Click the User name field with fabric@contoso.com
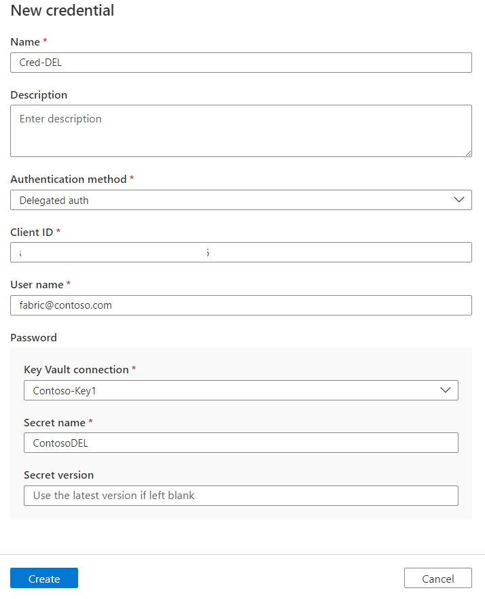This screenshot has width=485, height=599. coord(241,305)
